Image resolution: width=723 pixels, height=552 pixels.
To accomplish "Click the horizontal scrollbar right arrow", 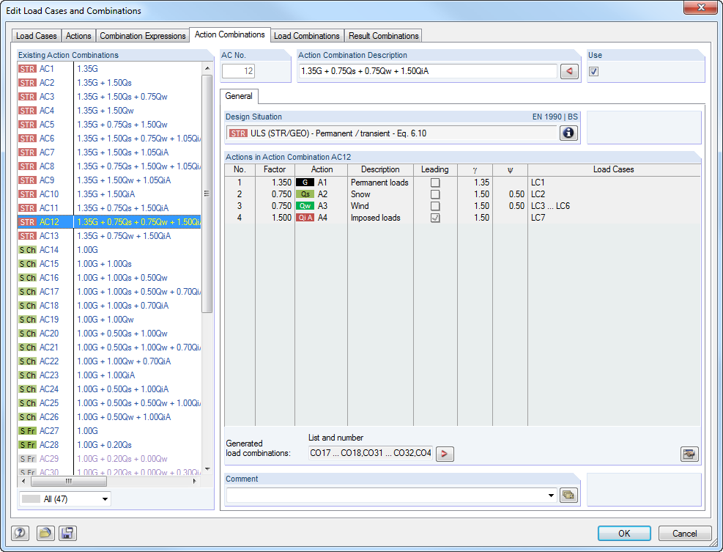I will click(195, 481).
